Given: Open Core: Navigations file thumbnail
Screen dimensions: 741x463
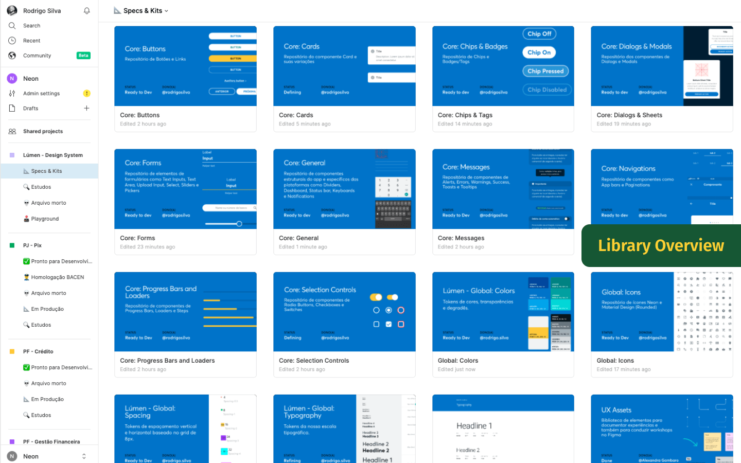Looking at the screenshot, I should coord(662,187).
